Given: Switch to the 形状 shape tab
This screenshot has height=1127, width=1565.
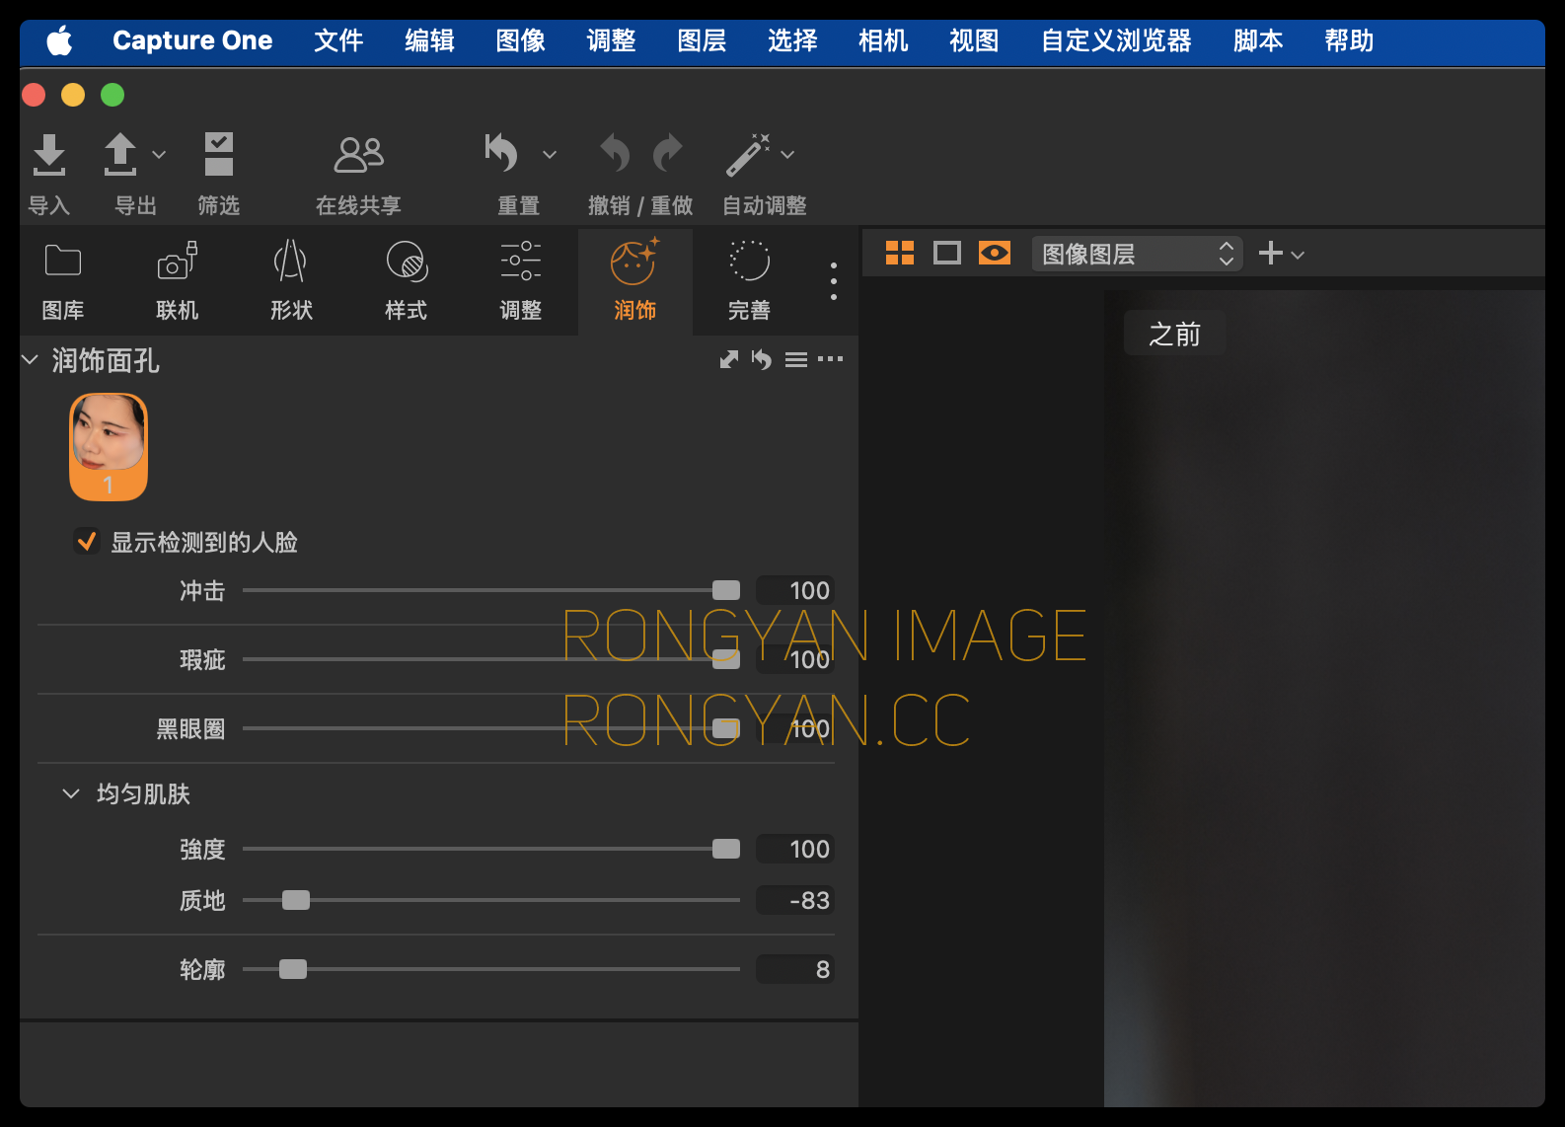Looking at the screenshot, I should tap(291, 282).
